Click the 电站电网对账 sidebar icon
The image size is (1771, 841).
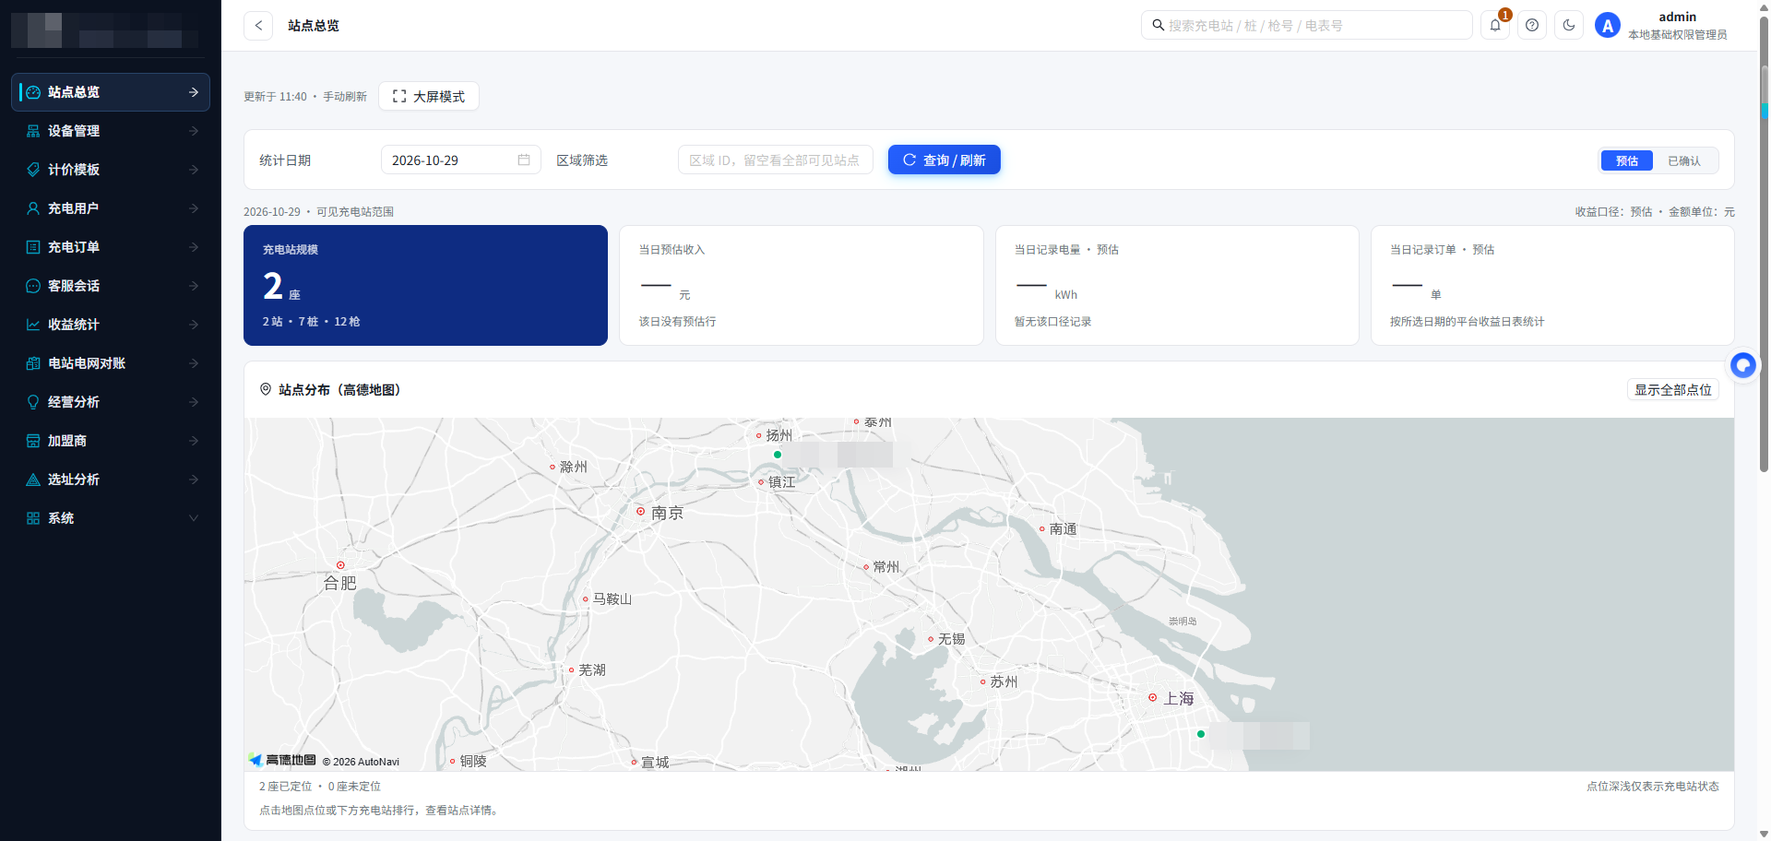pyautogui.click(x=33, y=363)
